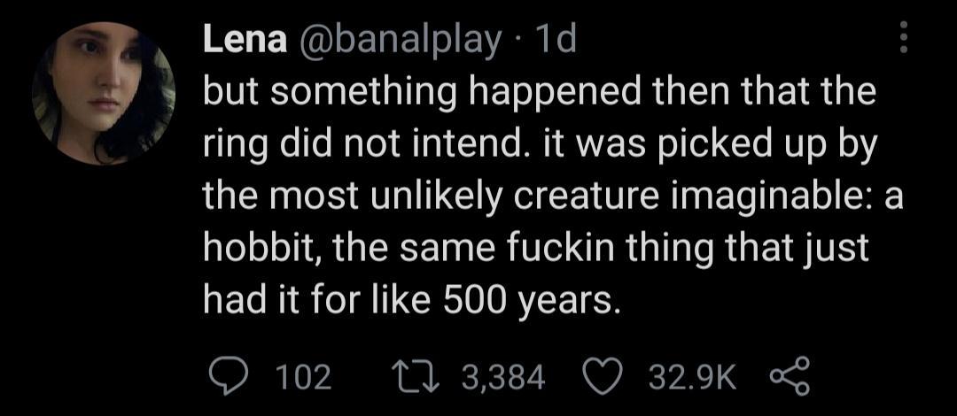The image size is (957, 416).
Task: Open the three-dot more options menu
Action: click(904, 39)
